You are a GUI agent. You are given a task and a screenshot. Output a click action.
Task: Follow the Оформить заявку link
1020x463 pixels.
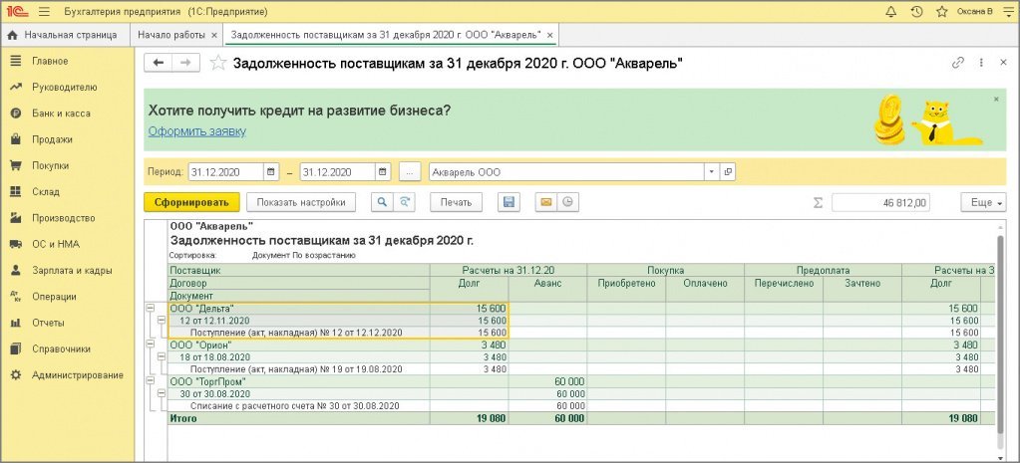(x=197, y=131)
